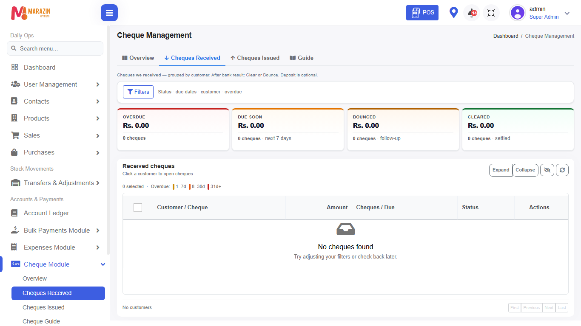Switch to the Guide tab

(302, 58)
